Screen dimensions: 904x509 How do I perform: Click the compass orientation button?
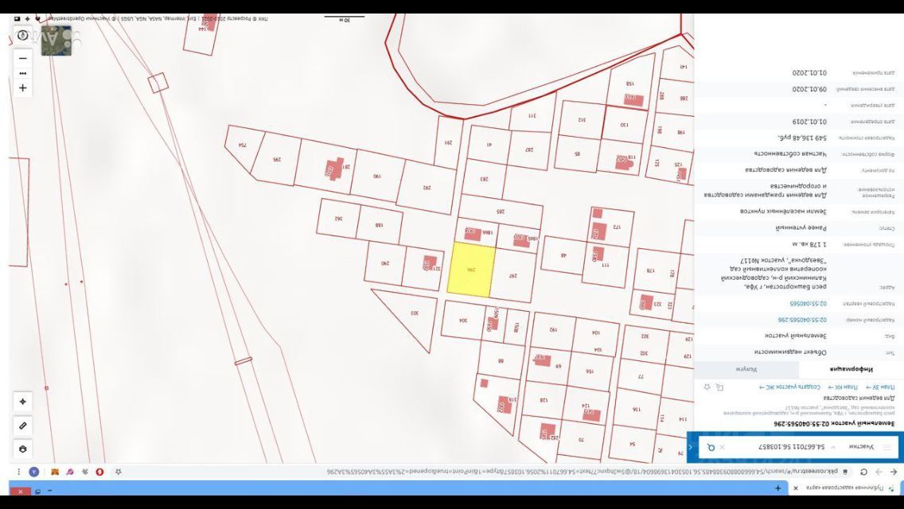pyautogui.click(x=22, y=36)
